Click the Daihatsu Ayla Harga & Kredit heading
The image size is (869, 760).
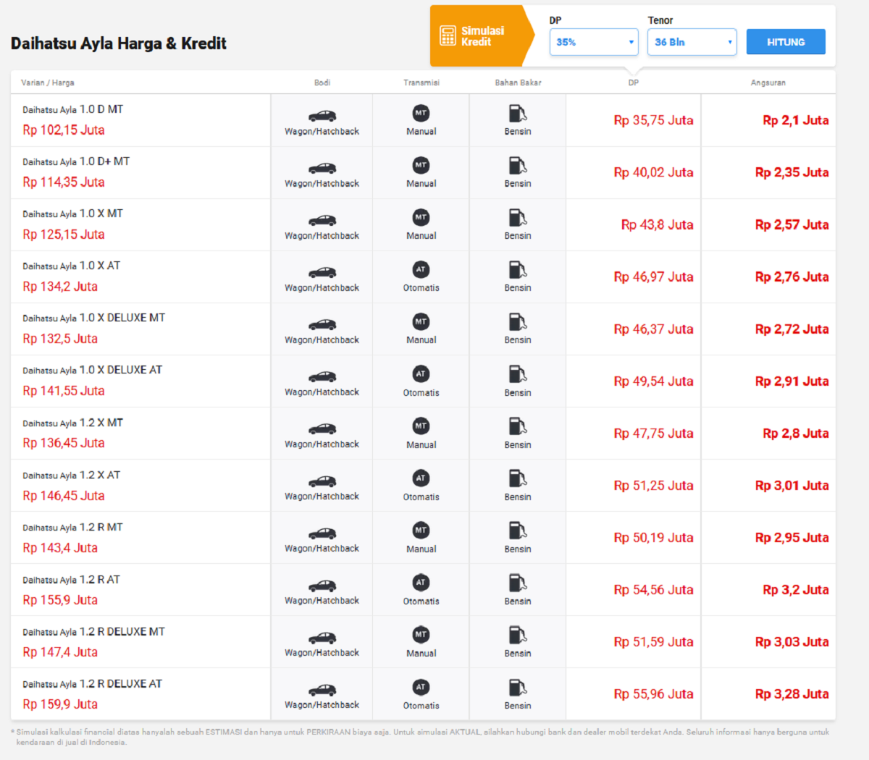coord(119,43)
